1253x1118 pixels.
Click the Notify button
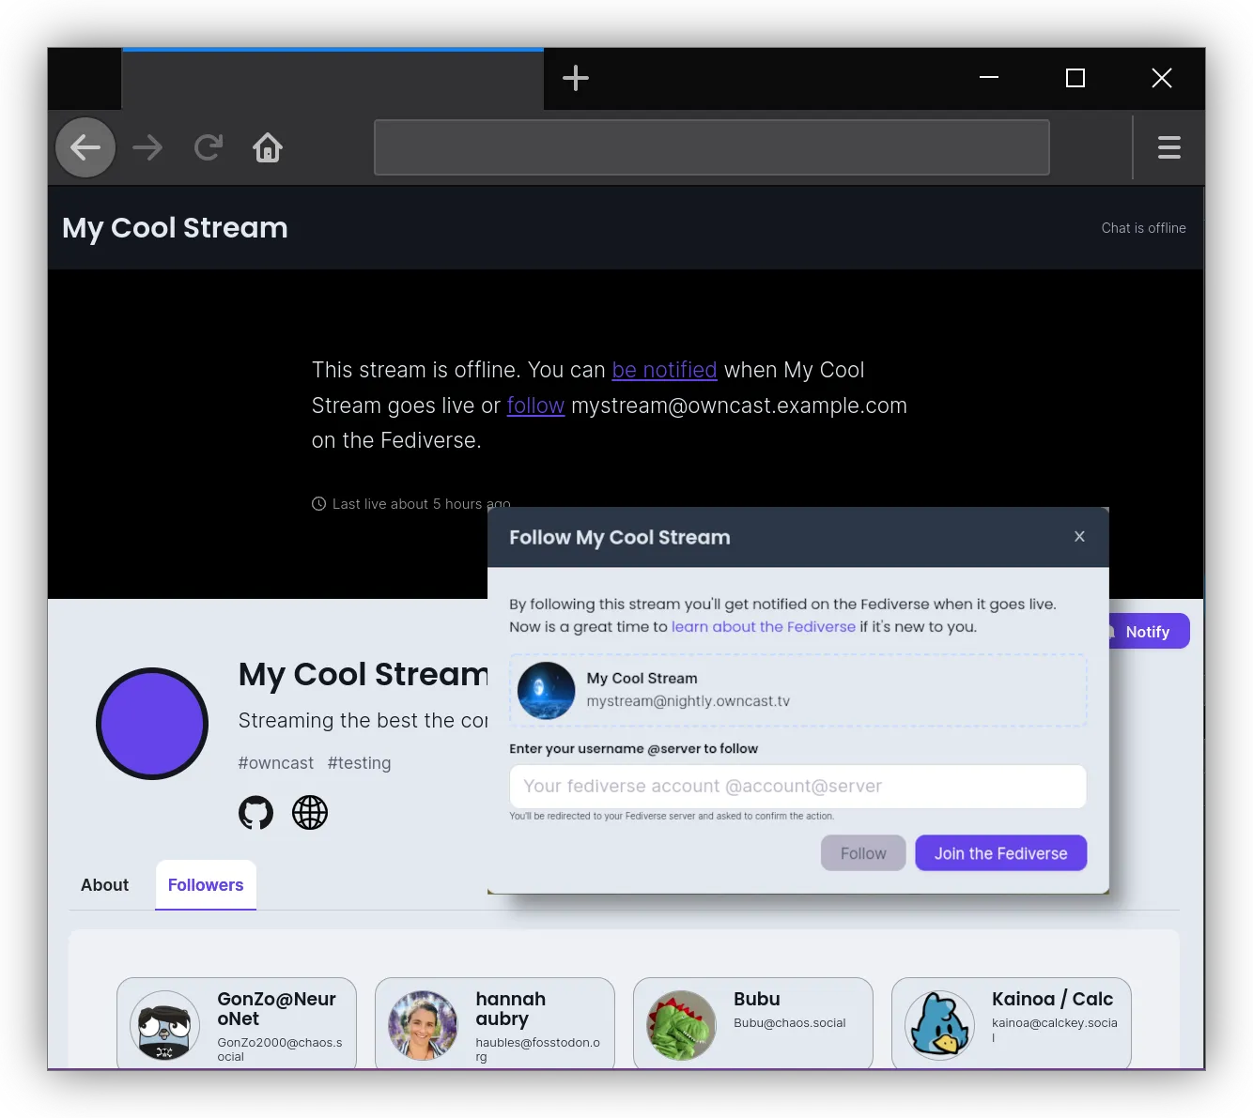point(1148,632)
